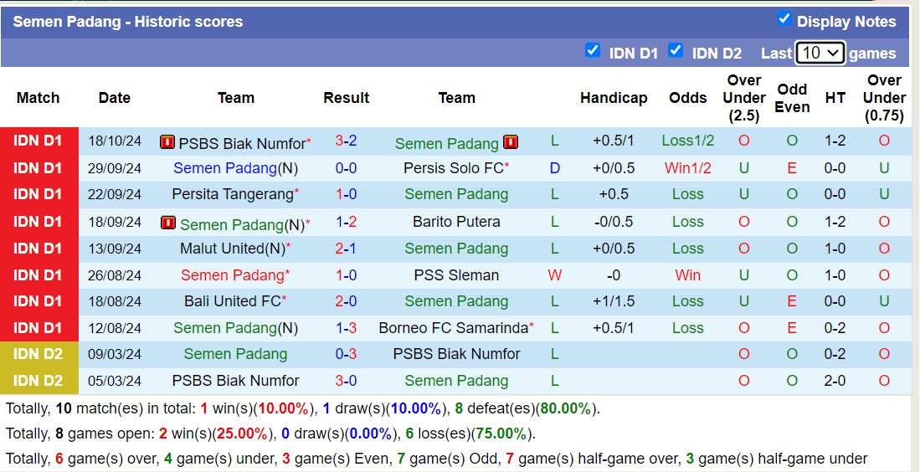Screen dimensions: 920x472
Task: Click IDN D1 league cell for 26/08/24
Action: [39, 275]
